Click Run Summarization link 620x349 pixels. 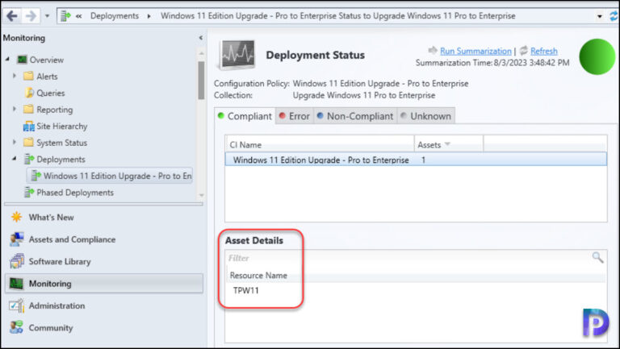click(475, 51)
